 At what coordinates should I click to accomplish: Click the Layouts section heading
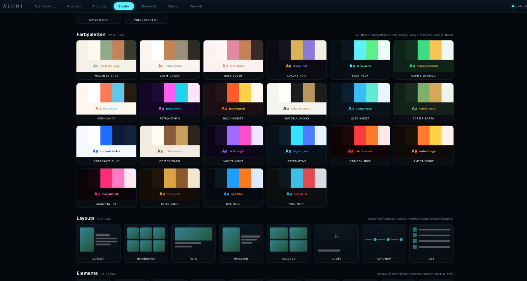coord(85,218)
